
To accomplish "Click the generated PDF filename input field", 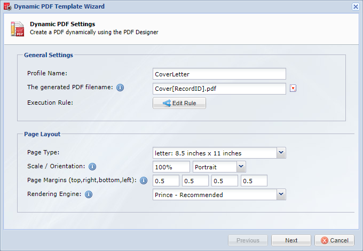I will pyautogui.click(x=219, y=89).
